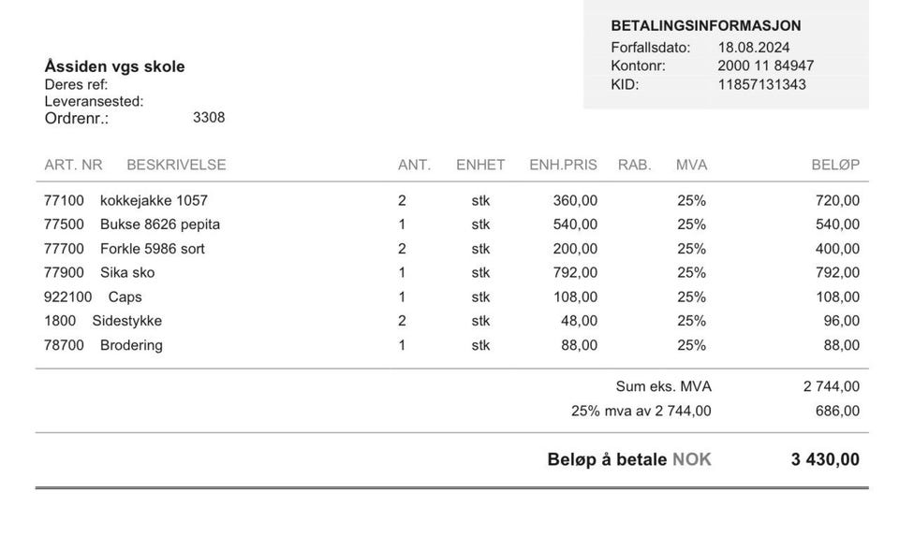Click the Forkle 5986 sort description
899x550 pixels.
point(152,249)
